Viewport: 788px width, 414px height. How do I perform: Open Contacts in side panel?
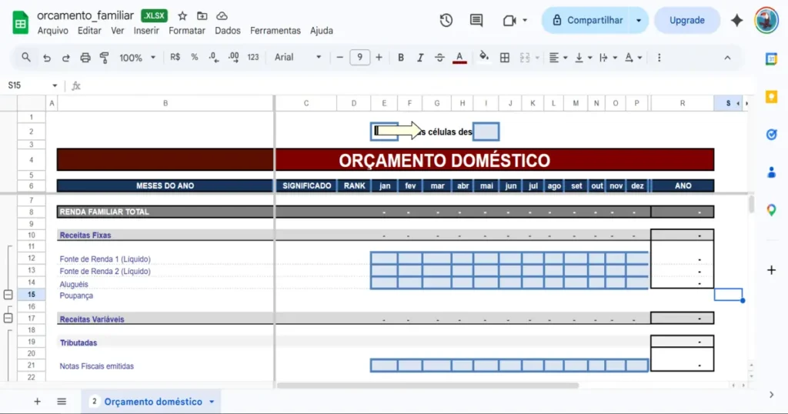click(x=771, y=173)
